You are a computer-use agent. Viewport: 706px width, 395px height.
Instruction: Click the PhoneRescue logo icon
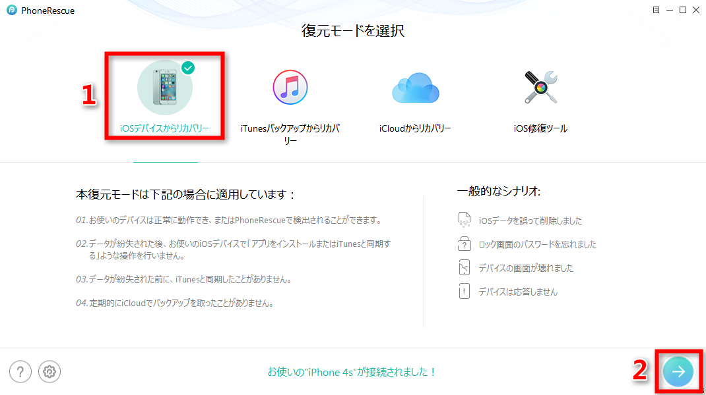12,10
